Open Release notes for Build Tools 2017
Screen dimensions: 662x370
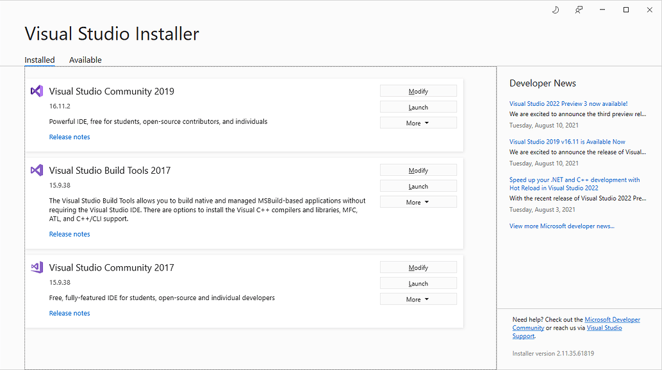pyautogui.click(x=70, y=234)
